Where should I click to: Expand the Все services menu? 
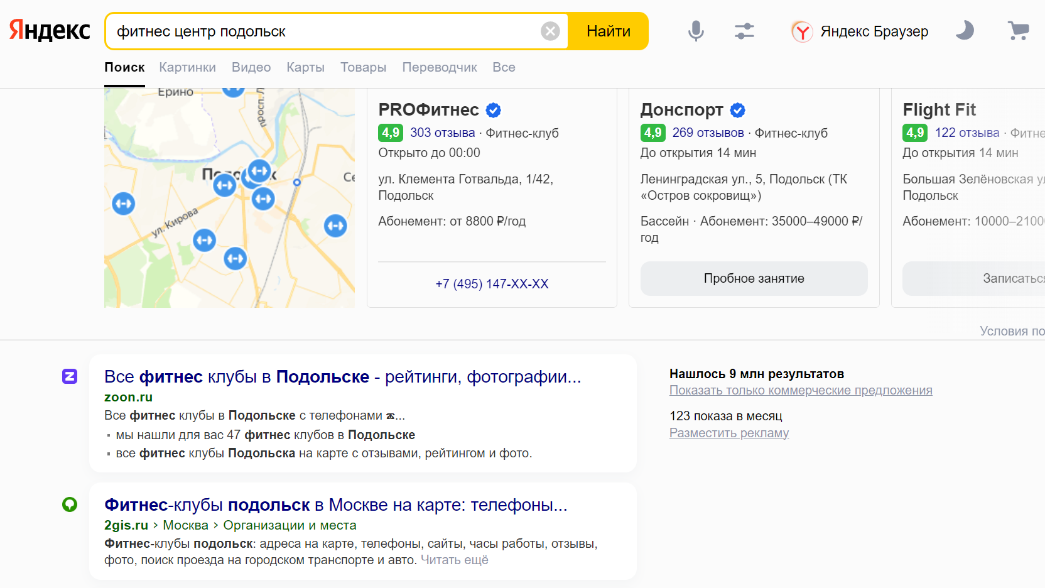click(504, 67)
